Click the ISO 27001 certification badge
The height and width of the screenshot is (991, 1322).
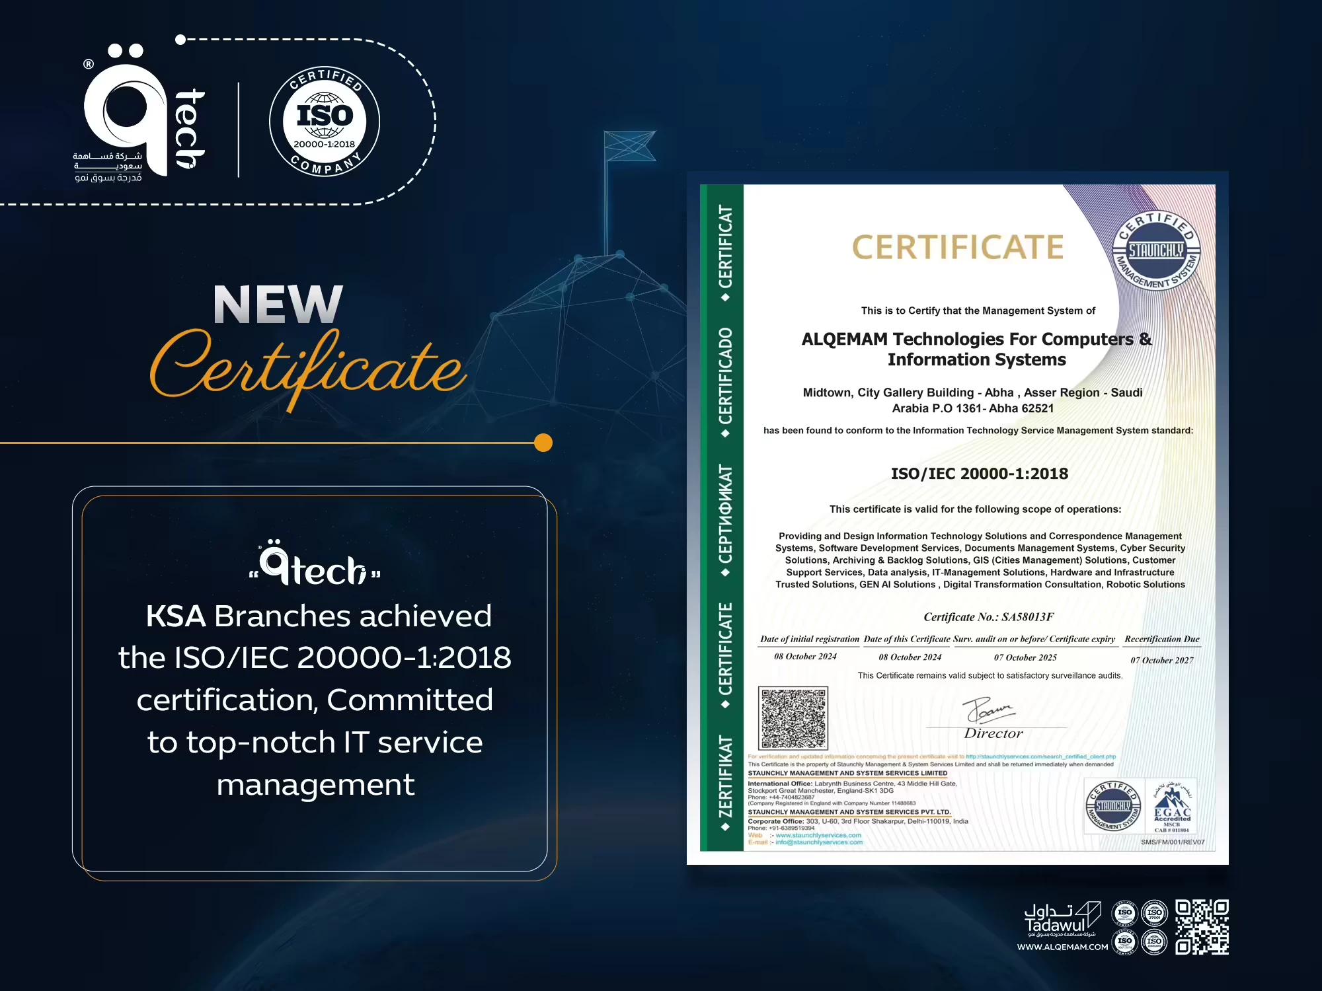[x=1154, y=914]
